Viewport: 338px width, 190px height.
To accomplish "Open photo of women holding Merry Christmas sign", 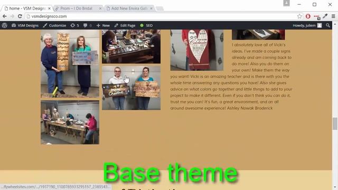I will coord(131,88).
